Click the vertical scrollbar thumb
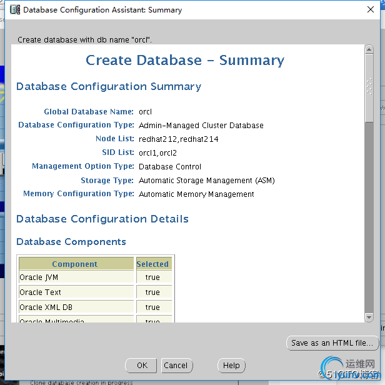 click(369, 88)
